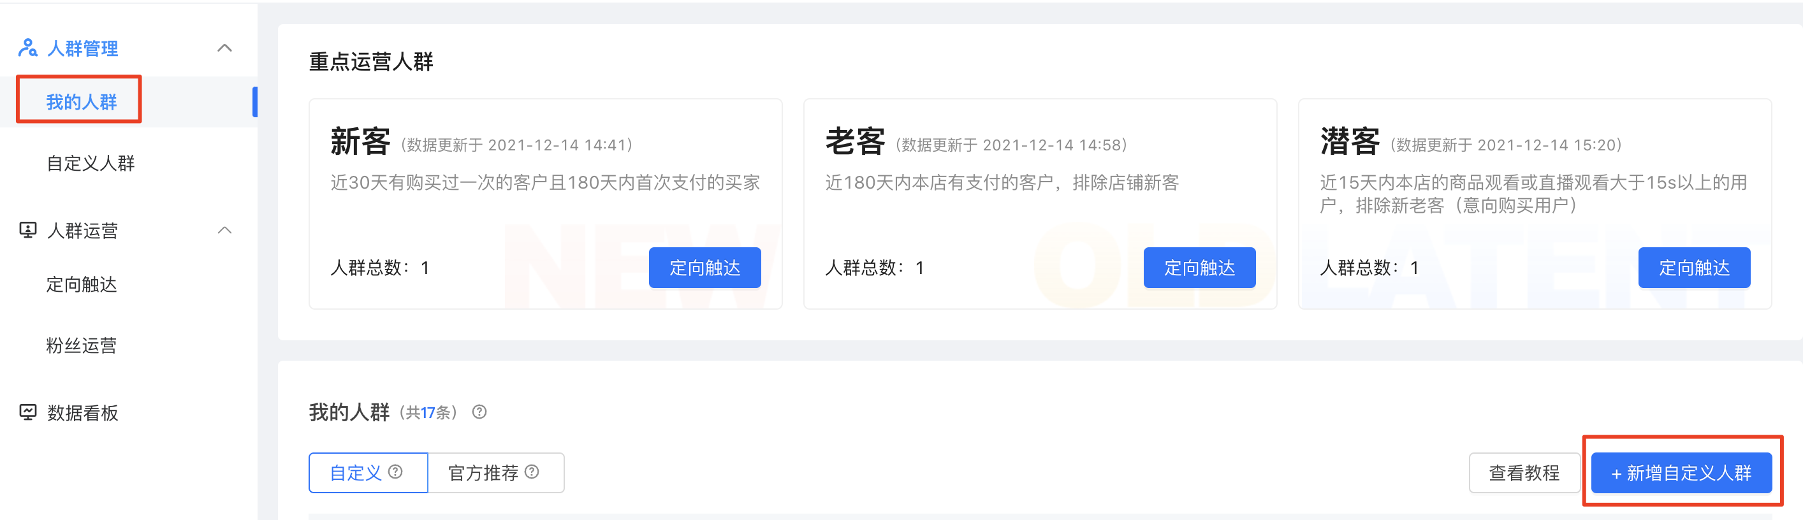
Task: Go to 定向触达 in the sidebar
Action: (x=81, y=284)
